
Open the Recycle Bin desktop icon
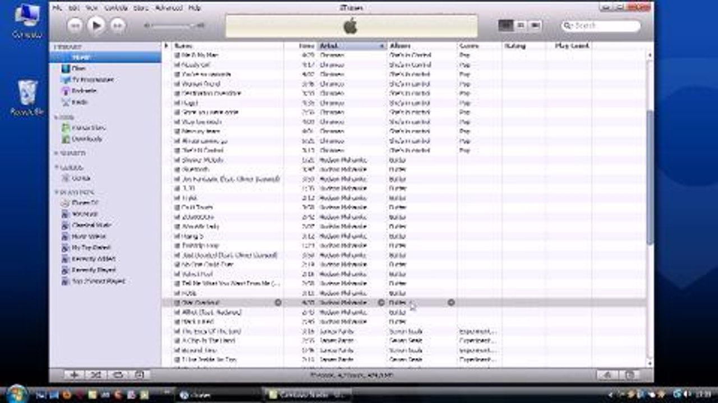tap(27, 98)
